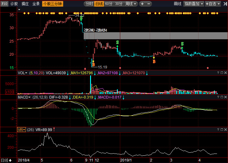
Task: Click the MACD=-0.017 value
Action: coord(110,97)
